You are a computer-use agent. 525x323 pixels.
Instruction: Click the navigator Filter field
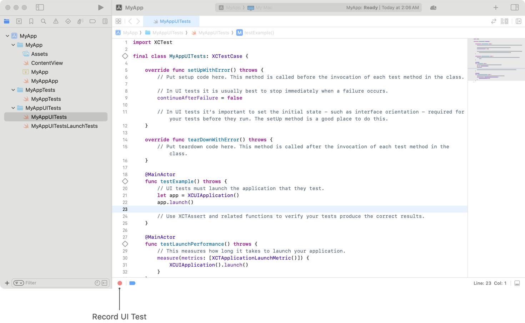[x=57, y=283]
